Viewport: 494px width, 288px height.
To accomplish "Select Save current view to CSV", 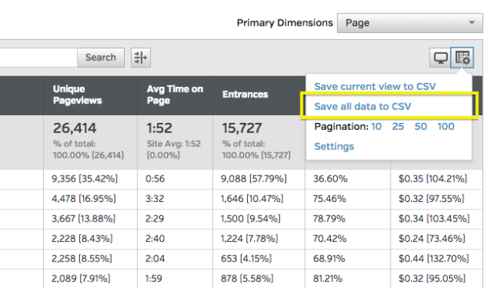I will click(375, 86).
